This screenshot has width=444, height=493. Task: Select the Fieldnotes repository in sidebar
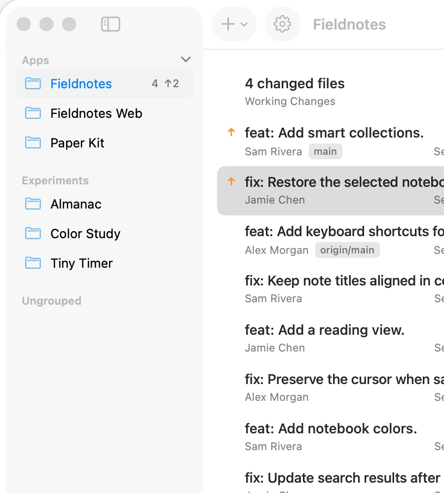pyautogui.click(x=105, y=84)
